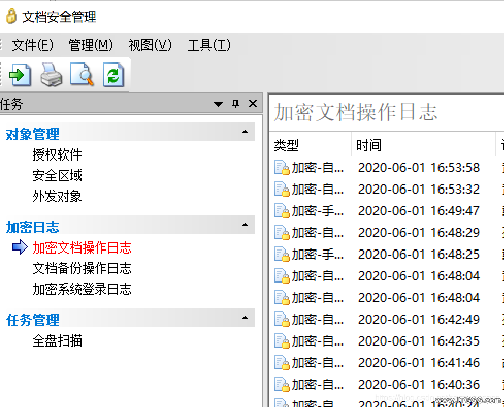Screen dimensions: 504x407
Task: Open 全盘扫描 task
Action: [x=57, y=341]
